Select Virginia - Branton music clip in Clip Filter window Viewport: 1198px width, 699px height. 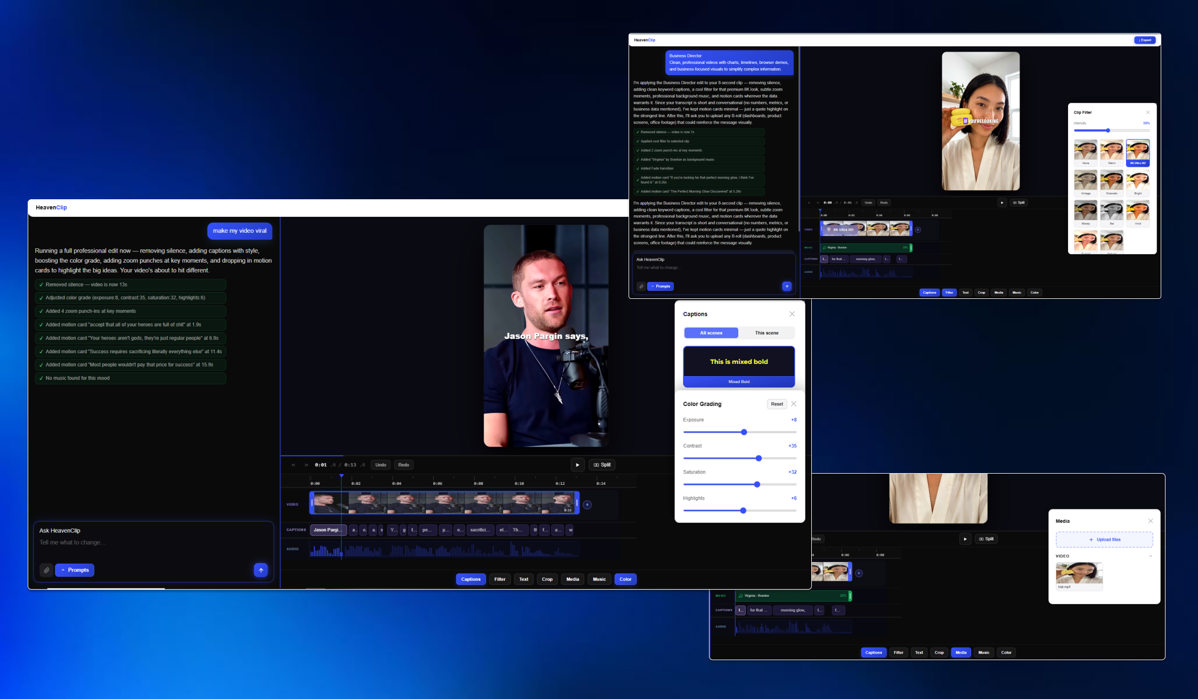pyautogui.click(x=866, y=248)
